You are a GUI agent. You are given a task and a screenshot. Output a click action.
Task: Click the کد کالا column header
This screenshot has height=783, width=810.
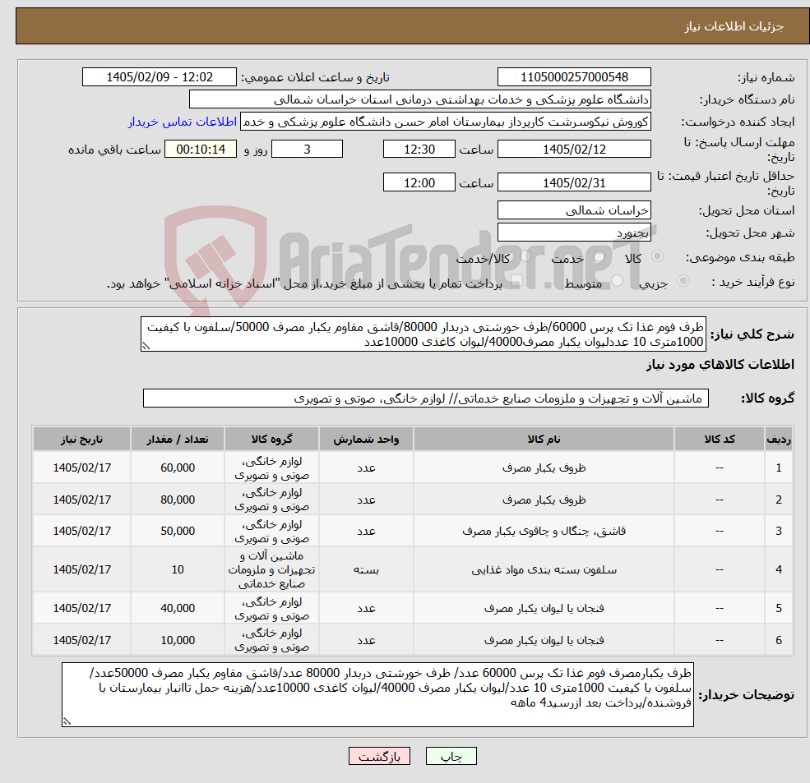[x=719, y=439]
